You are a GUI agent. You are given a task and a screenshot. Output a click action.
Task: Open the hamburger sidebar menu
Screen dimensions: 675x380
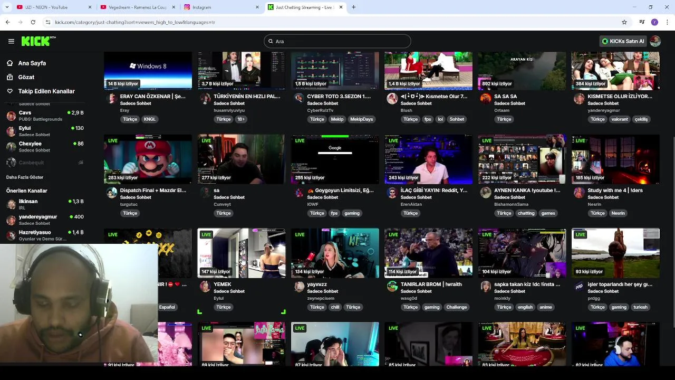11,41
